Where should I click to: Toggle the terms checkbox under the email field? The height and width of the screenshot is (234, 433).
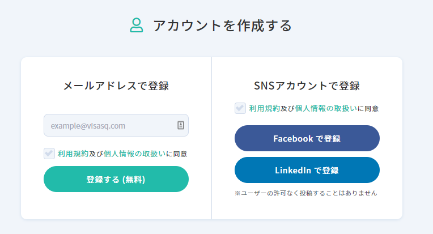49,154
